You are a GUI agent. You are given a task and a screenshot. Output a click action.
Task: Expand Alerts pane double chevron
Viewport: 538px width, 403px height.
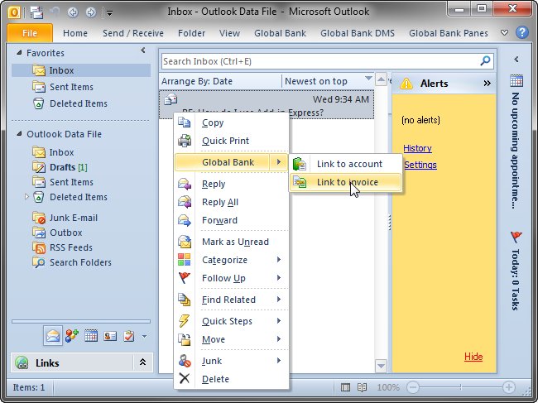[487, 84]
